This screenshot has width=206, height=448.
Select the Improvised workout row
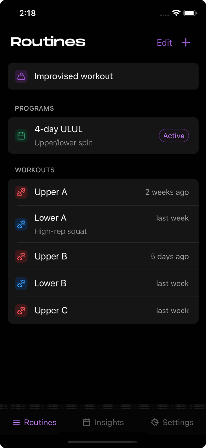97,76
